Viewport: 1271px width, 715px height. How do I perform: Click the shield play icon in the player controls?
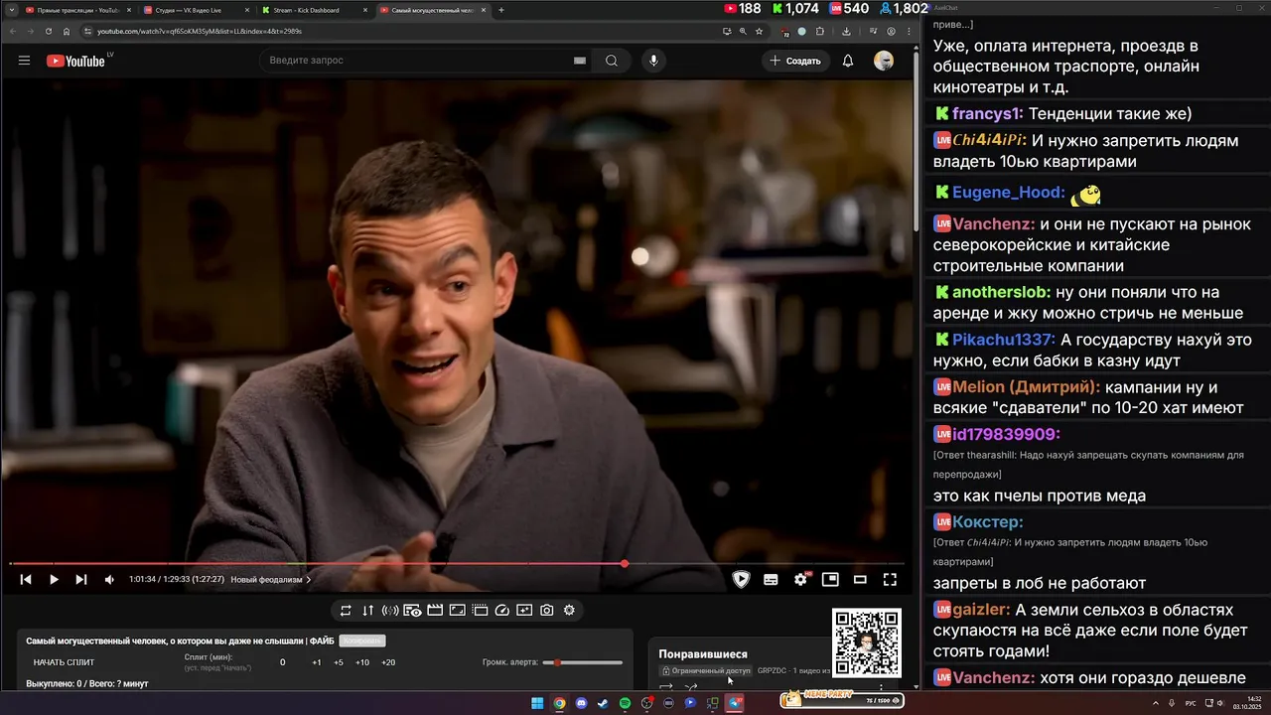point(742,579)
